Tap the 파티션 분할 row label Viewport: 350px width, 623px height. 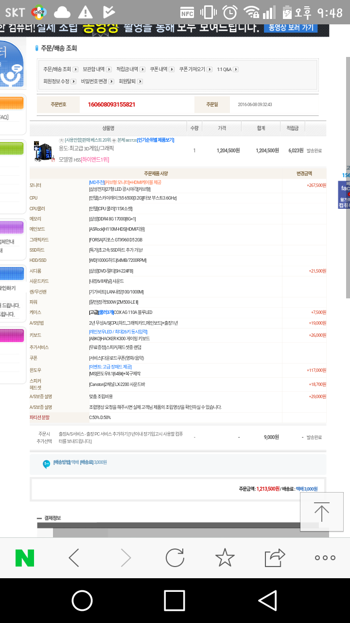pos(39,418)
